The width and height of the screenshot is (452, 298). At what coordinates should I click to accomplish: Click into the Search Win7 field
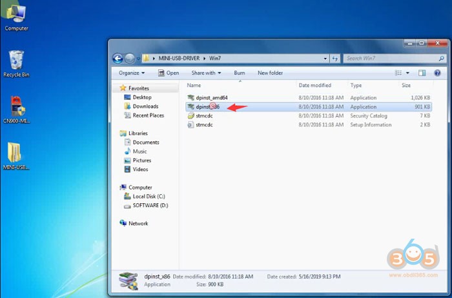391,59
